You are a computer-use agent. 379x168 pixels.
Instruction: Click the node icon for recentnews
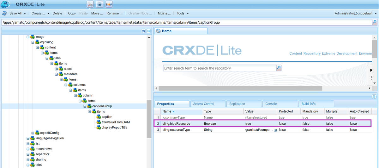(33, 149)
